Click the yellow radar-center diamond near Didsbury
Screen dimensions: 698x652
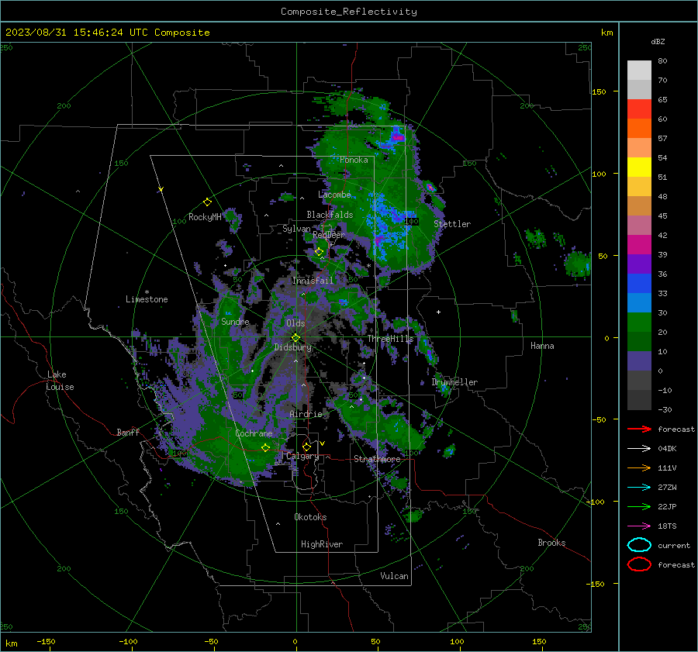click(x=295, y=338)
